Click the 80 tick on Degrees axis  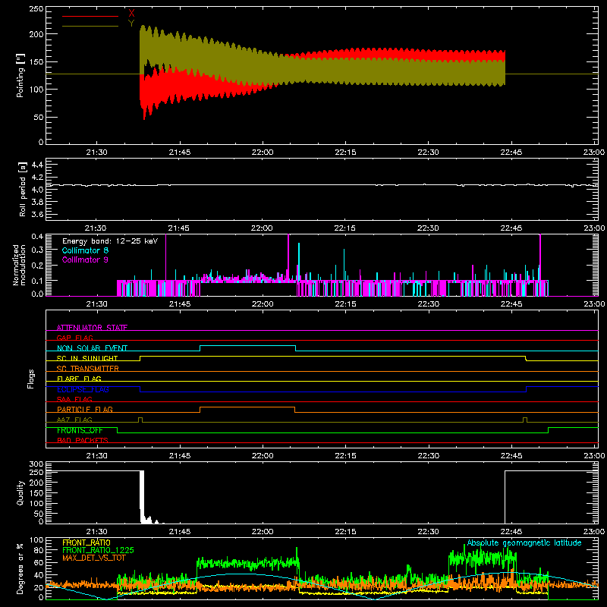coord(39,550)
